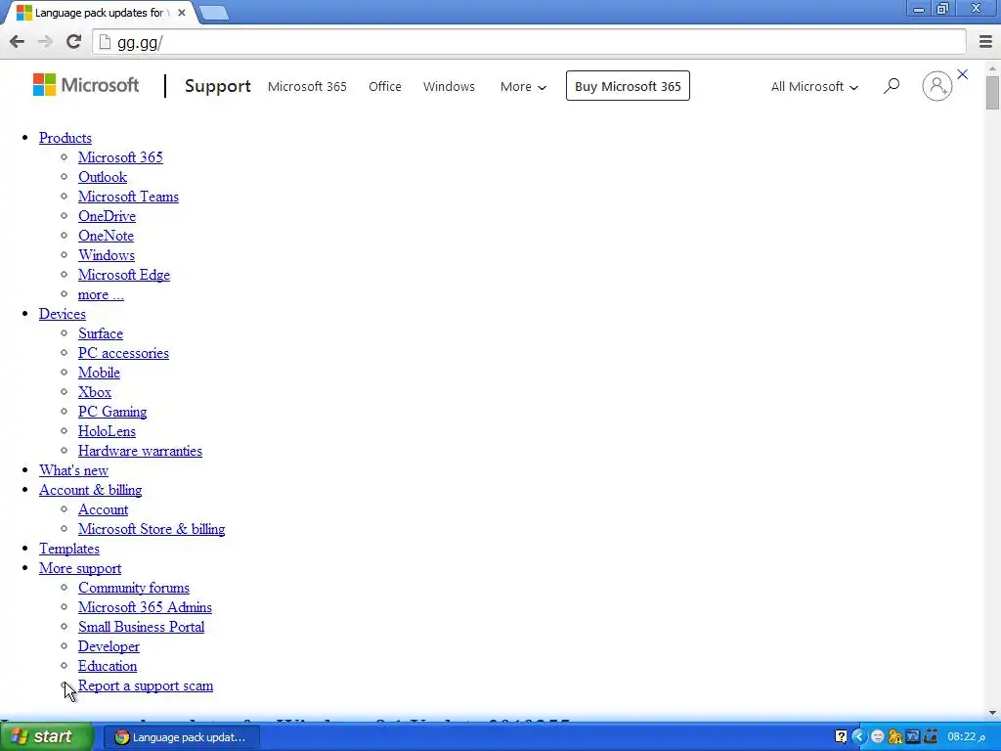Open the Account sub-link
Screen dimensions: 1001x751
[x=103, y=509]
